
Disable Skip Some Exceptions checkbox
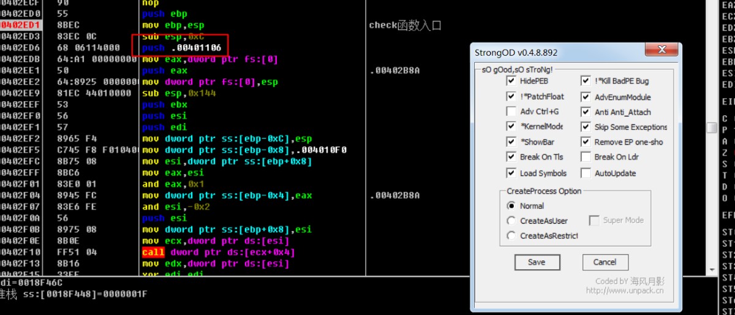click(x=586, y=127)
